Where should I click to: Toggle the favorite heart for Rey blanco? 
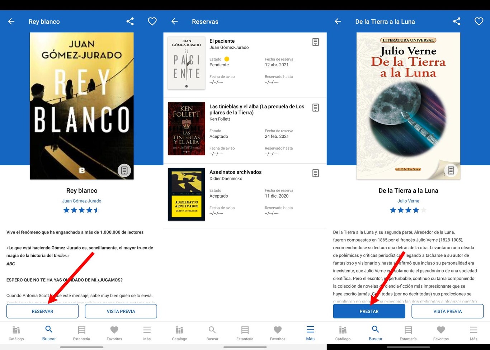click(152, 21)
